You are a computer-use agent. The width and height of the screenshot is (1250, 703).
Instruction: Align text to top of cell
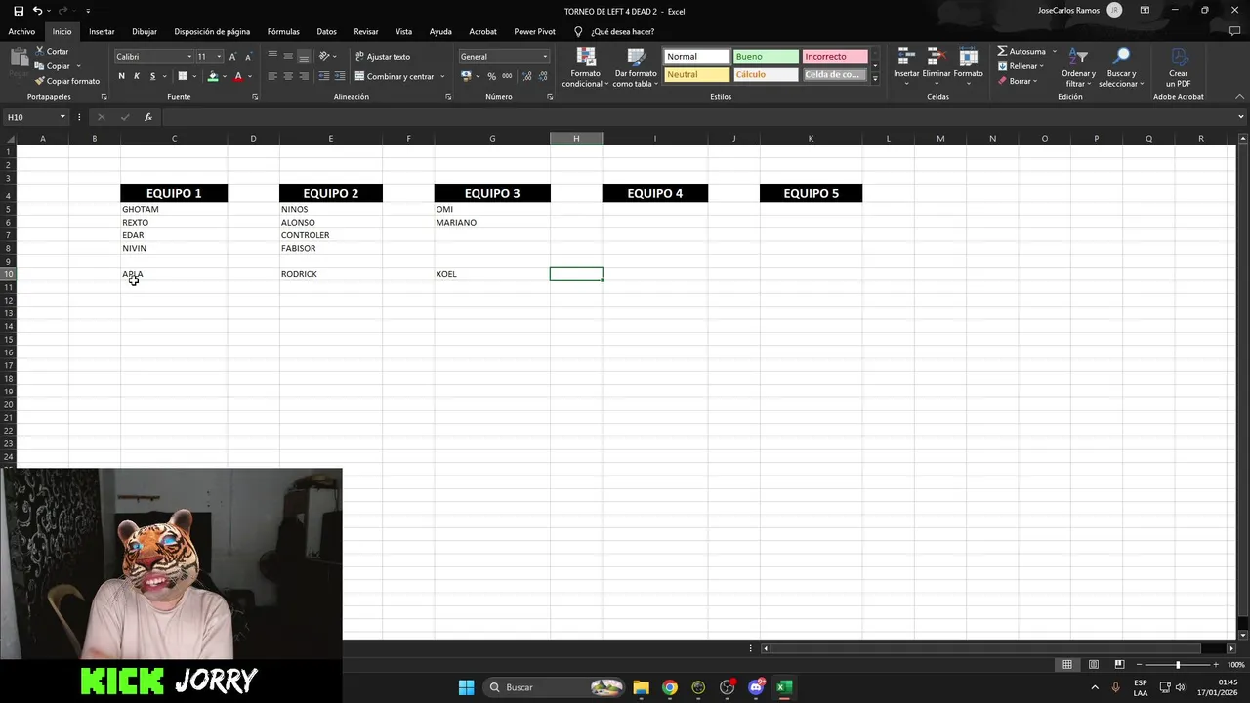[x=272, y=56]
